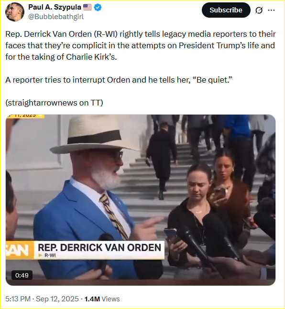Screen dimensions: 285x309
Task: View the 1.4M Views analytics
Action: [102, 299]
